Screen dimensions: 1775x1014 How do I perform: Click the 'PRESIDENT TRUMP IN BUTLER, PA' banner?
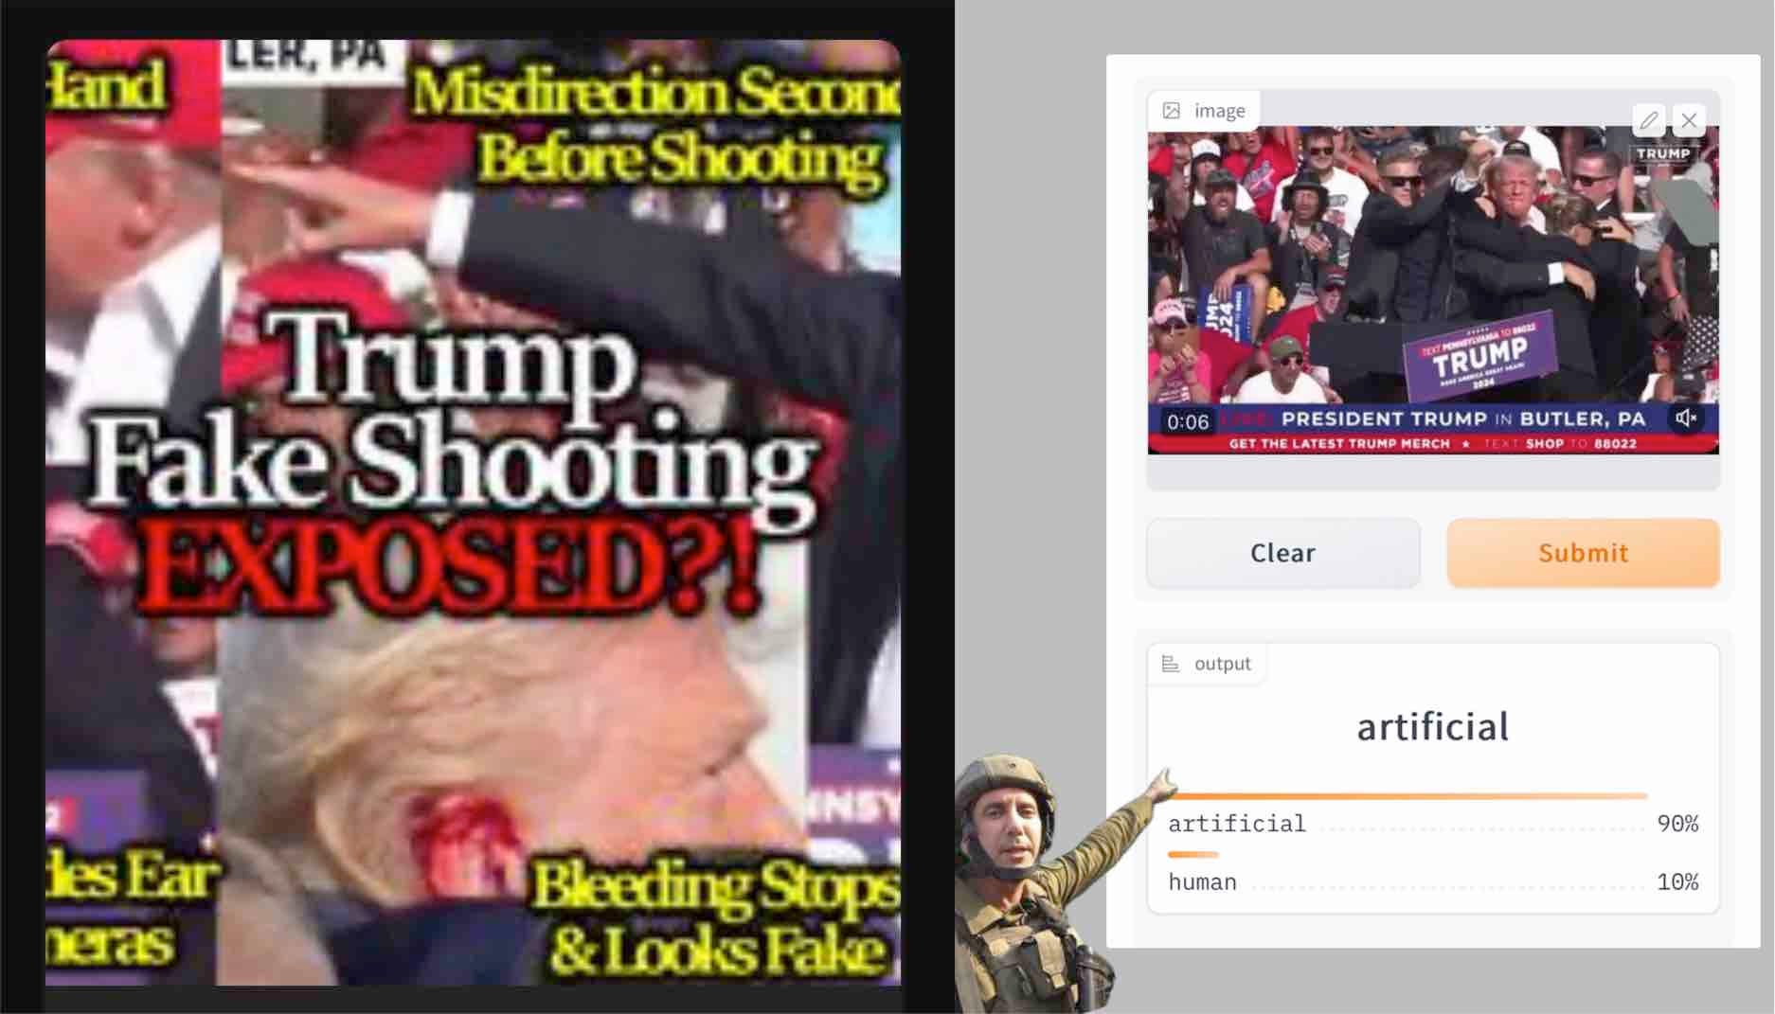(x=1463, y=418)
